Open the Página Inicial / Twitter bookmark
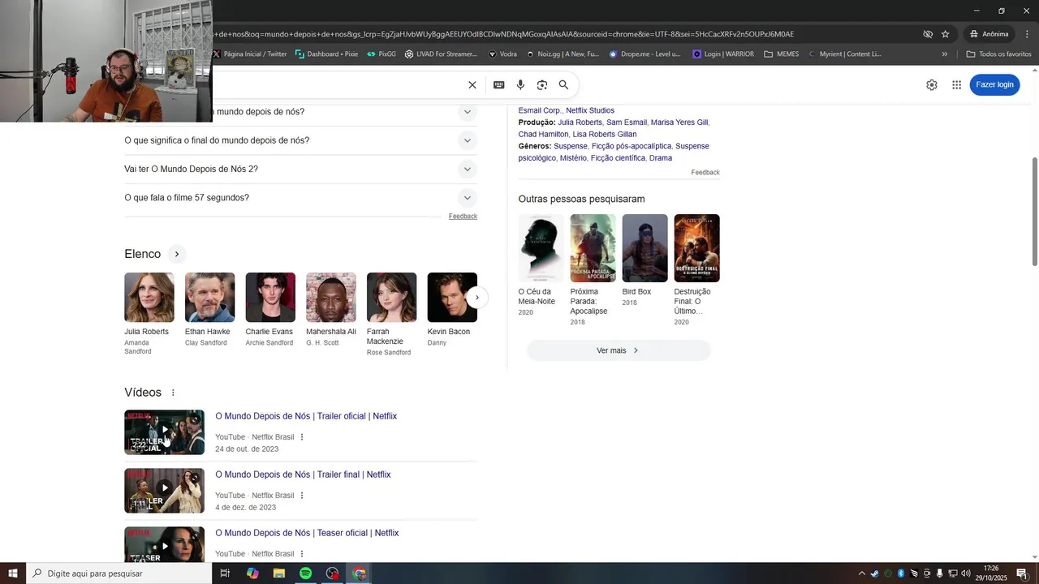Screen dimensions: 1039x584 pos(250,54)
